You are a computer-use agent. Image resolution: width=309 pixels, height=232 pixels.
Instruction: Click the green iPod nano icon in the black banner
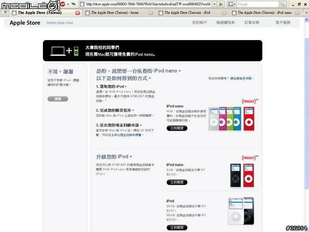76,51
